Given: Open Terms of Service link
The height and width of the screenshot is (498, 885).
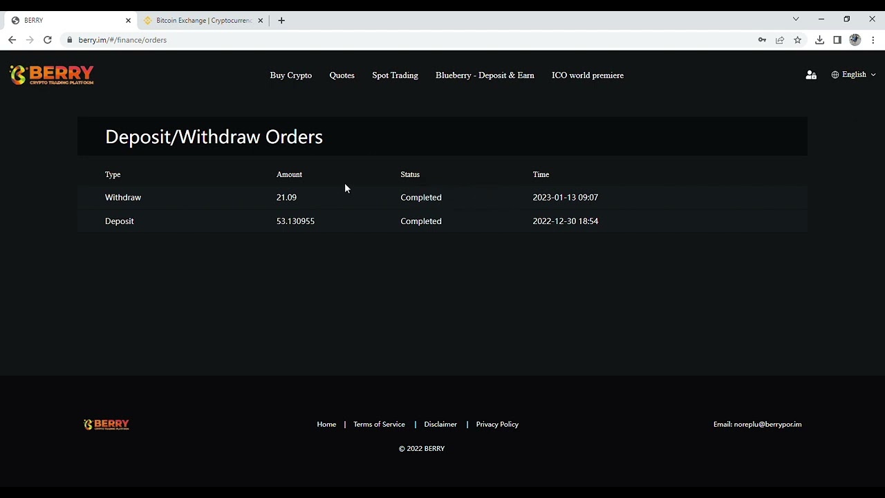Looking at the screenshot, I should [379, 425].
